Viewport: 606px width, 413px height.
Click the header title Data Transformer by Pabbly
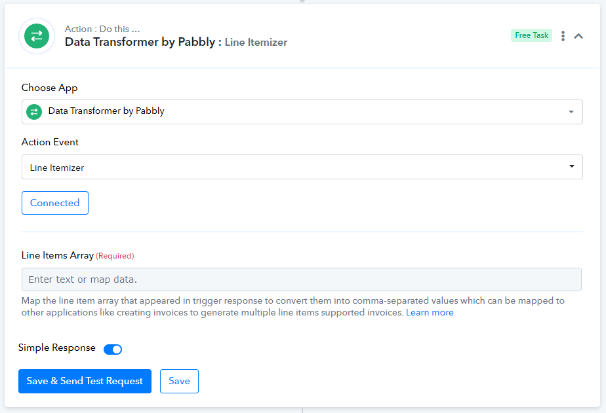click(140, 42)
